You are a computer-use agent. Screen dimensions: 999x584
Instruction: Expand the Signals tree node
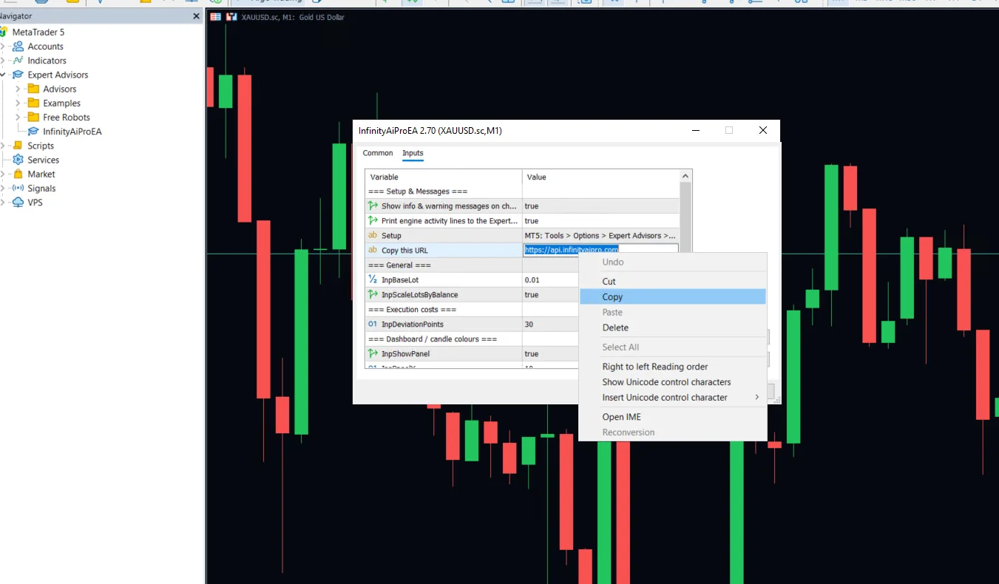(x=3, y=188)
